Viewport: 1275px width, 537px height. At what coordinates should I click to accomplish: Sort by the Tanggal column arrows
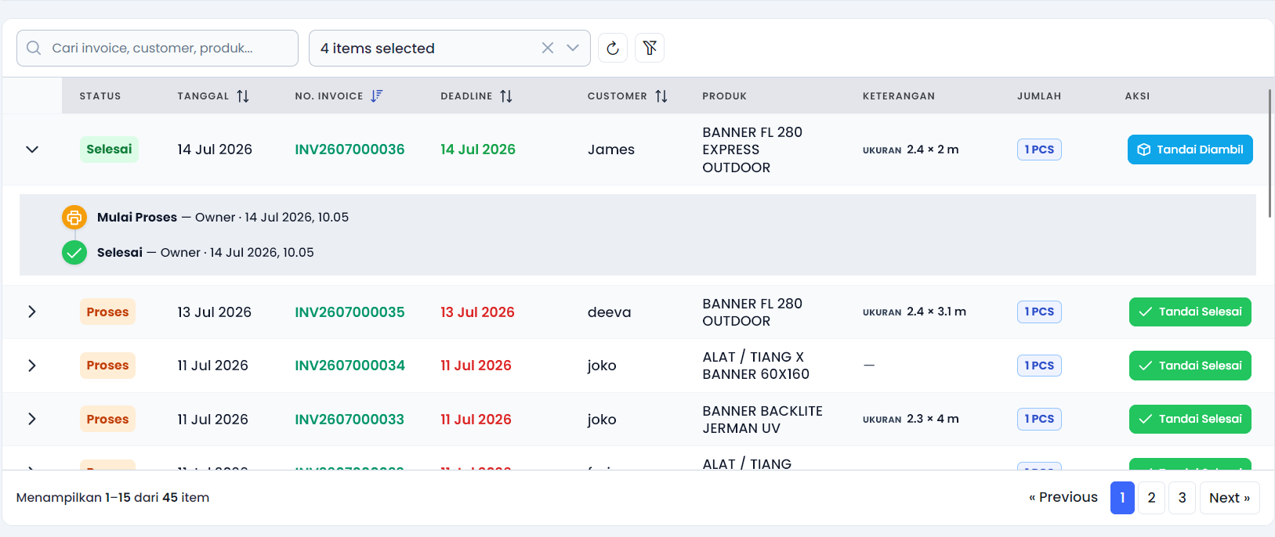click(x=243, y=96)
